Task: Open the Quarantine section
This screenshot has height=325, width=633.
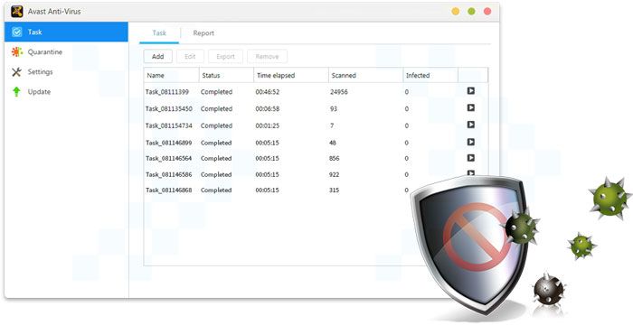Action: (x=66, y=52)
